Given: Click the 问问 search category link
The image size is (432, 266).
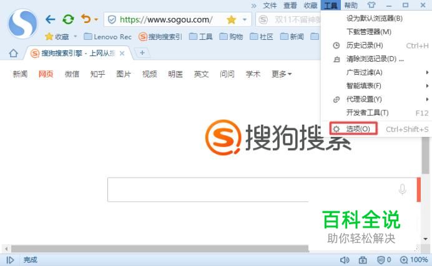Looking at the screenshot, I should click(227, 74).
